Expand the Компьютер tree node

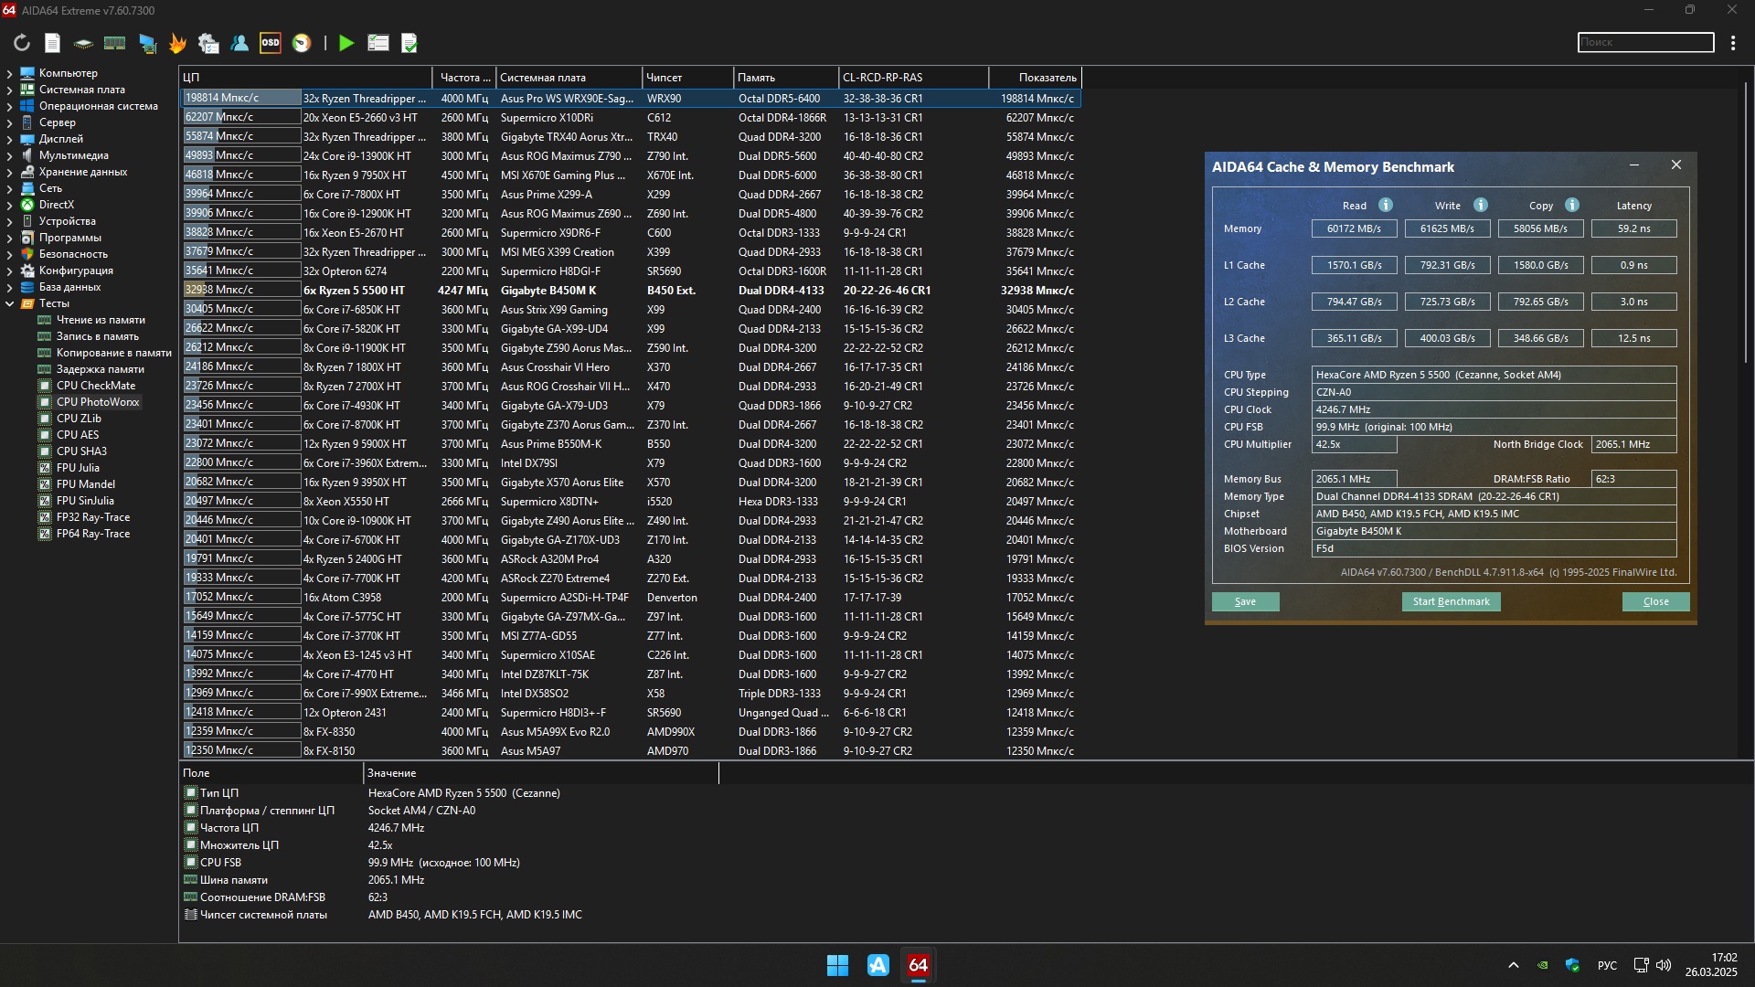[x=10, y=73]
